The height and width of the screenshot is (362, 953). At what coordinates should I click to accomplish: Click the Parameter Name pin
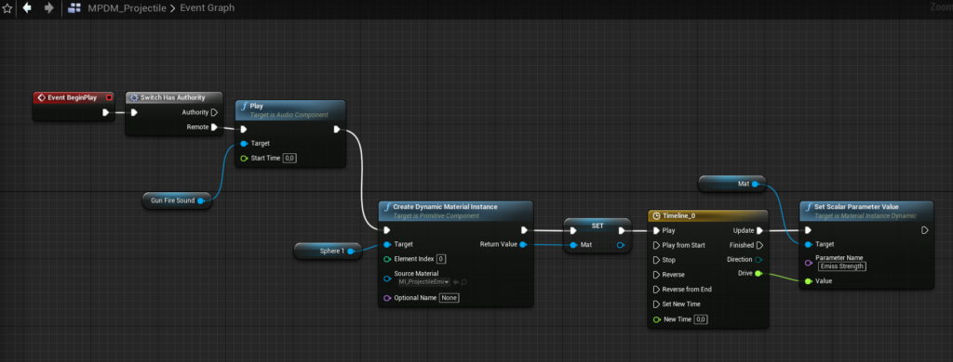(x=808, y=263)
